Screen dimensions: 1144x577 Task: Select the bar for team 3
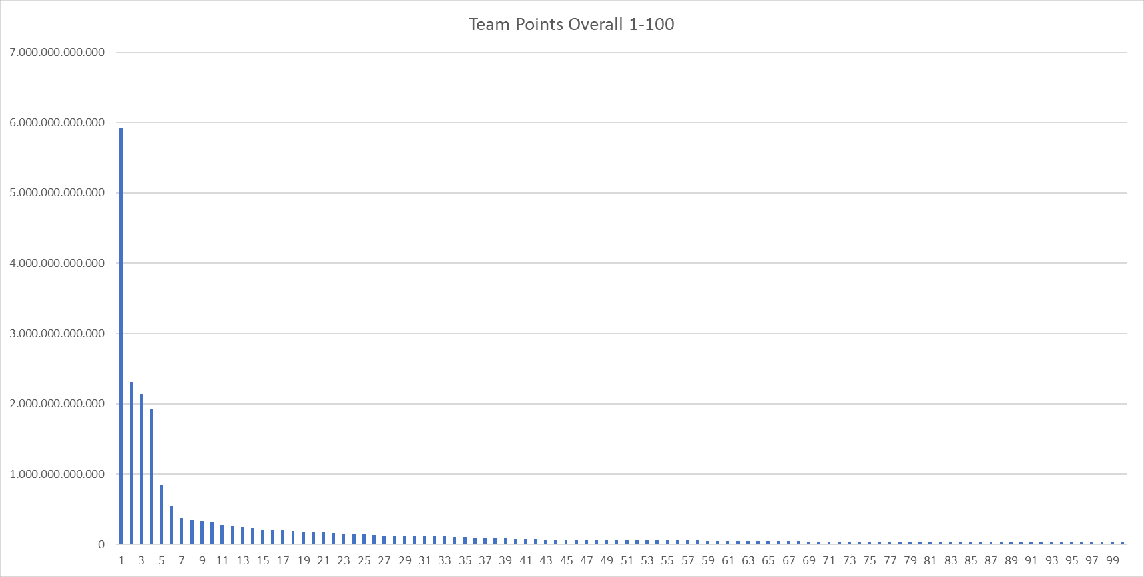click(141, 469)
